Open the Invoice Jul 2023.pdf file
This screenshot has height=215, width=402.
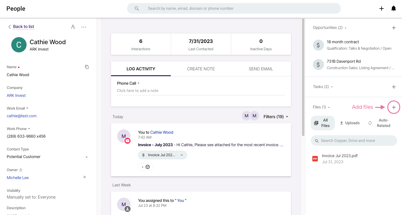coord(340,156)
